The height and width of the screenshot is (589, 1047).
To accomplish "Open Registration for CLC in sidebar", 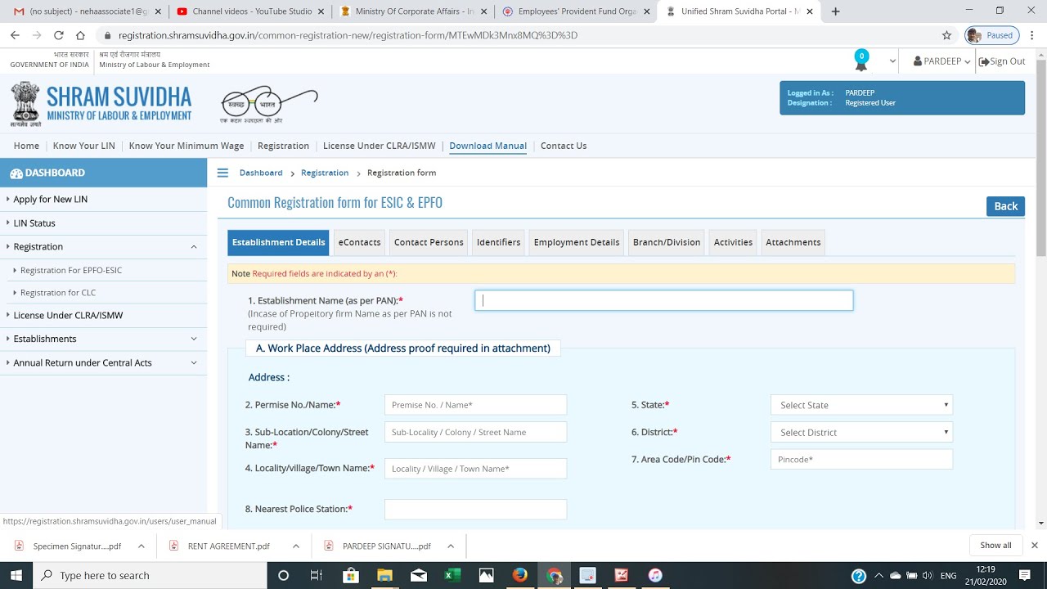I will pos(58,292).
